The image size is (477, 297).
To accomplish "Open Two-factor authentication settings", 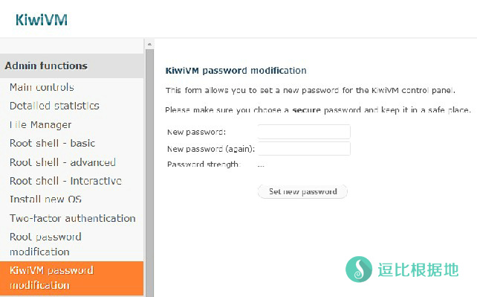I will (72, 218).
